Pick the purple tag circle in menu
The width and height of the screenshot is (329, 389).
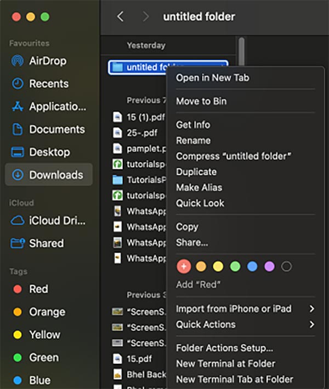click(x=269, y=267)
